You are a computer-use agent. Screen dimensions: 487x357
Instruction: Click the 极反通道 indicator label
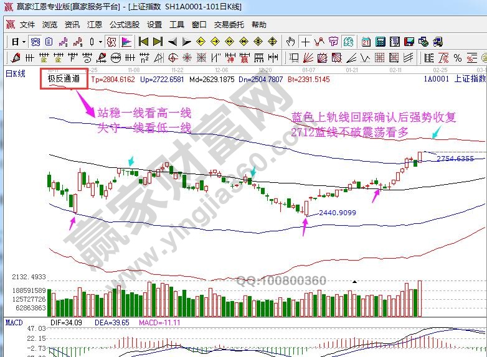pos(64,79)
